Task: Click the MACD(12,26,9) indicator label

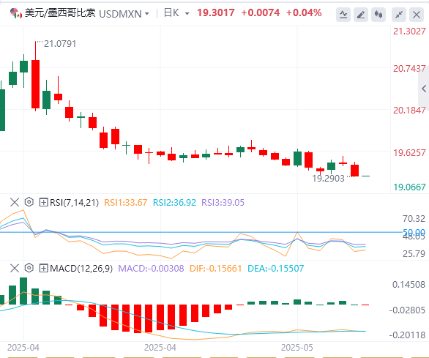Action: pos(81,268)
